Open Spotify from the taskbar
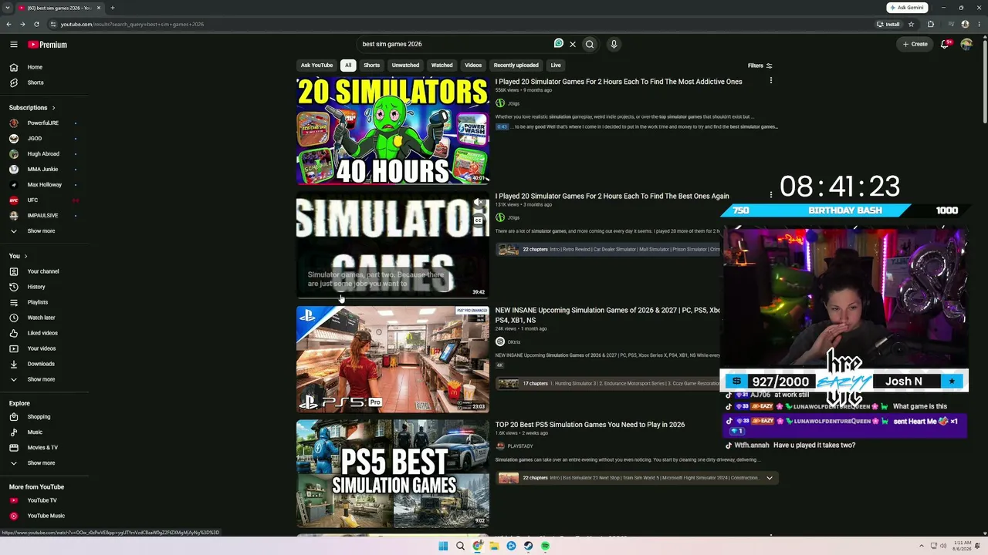The image size is (988, 555). coord(545,546)
